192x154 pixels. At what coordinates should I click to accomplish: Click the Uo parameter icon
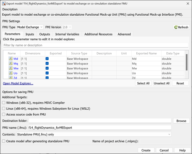pyautogui.click(x=11, y=73)
